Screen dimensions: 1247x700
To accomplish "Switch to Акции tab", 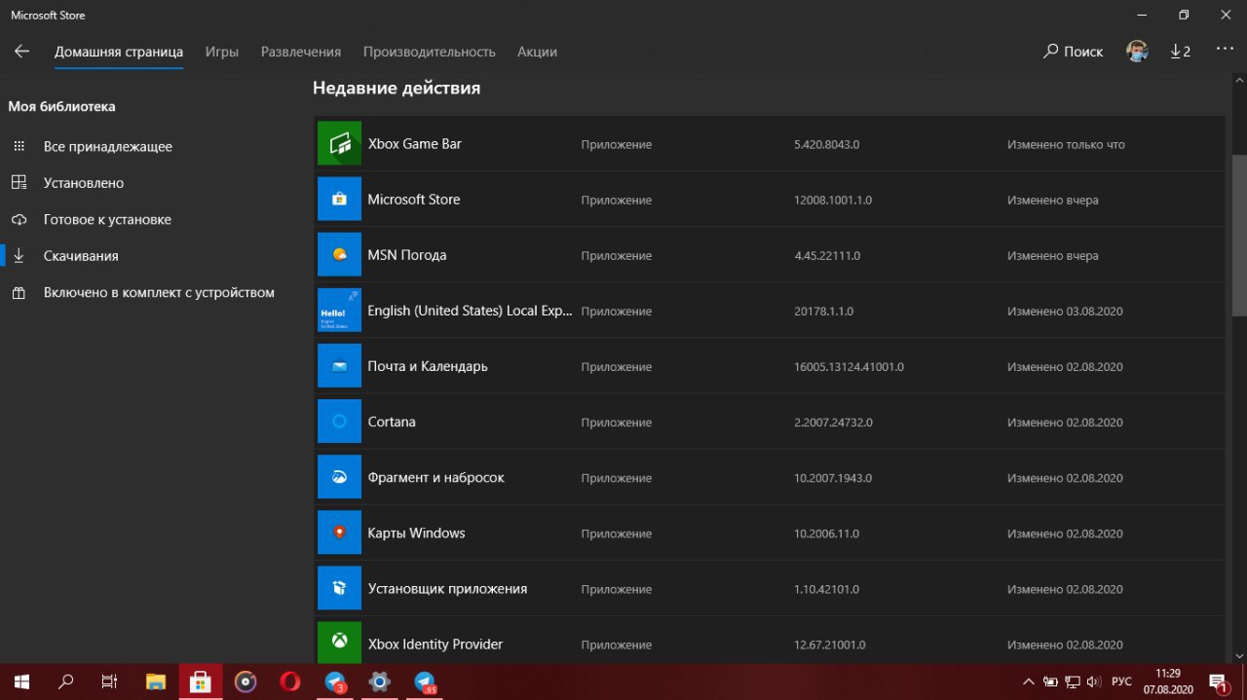I will tap(537, 52).
